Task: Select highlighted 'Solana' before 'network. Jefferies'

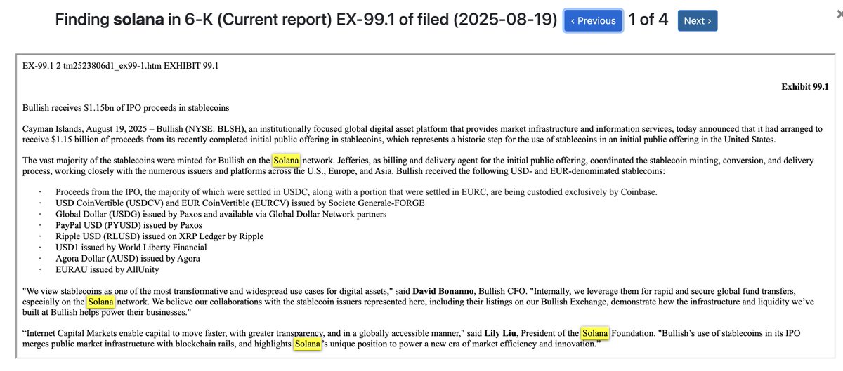Action: tap(287, 161)
